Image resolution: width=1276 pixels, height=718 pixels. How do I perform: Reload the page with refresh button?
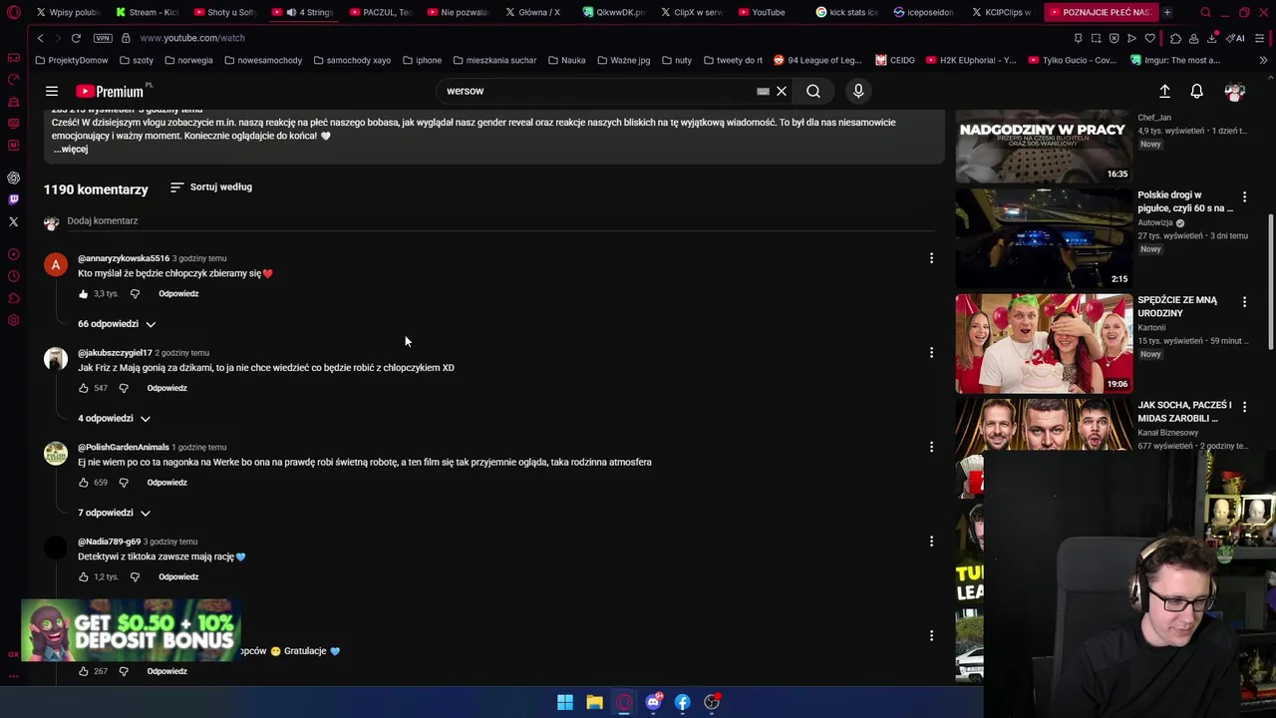[x=76, y=38]
